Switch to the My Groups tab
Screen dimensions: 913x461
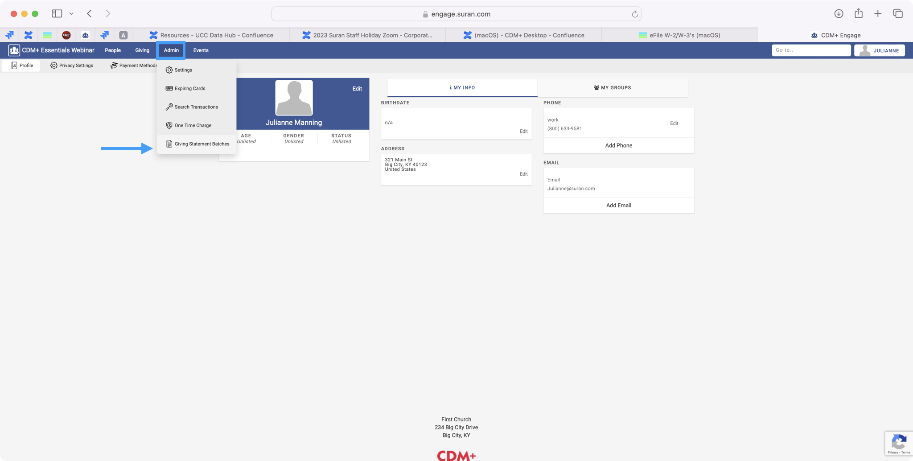(x=612, y=88)
